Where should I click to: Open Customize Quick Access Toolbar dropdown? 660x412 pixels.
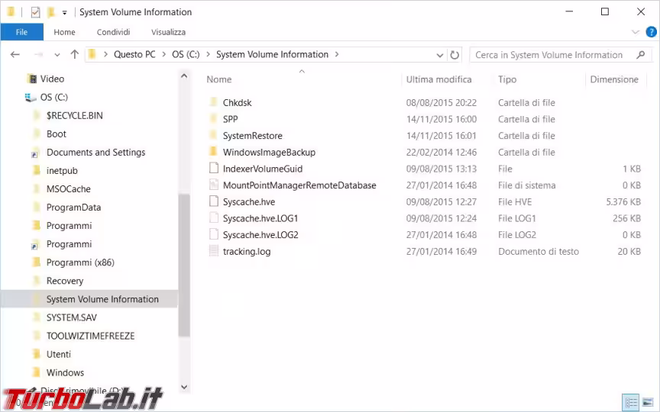click(x=64, y=13)
